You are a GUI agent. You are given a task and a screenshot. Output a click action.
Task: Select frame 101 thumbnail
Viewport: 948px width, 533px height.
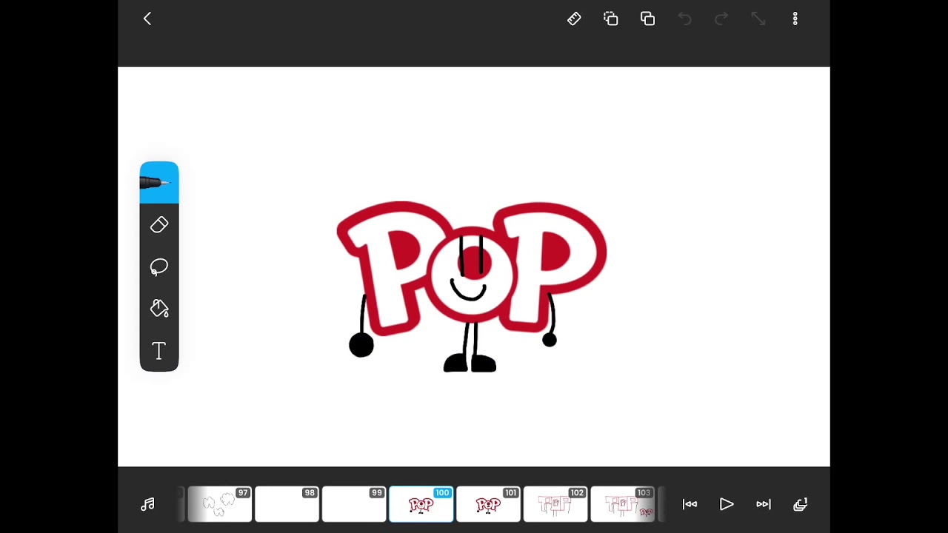click(x=488, y=504)
